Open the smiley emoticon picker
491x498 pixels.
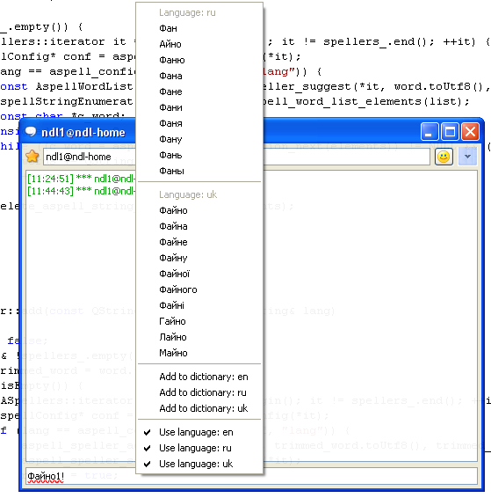(444, 157)
